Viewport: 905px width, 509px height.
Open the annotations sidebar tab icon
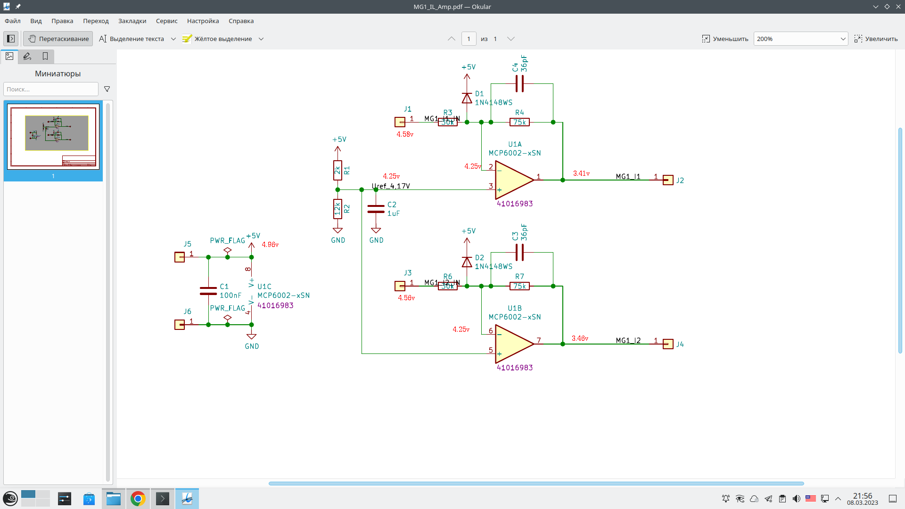coord(27,57)
